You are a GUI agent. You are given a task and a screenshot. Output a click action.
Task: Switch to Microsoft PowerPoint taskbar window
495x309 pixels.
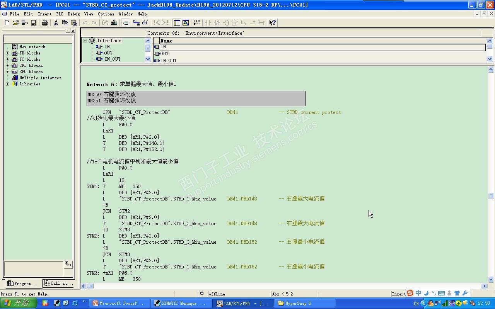(119, 304)
